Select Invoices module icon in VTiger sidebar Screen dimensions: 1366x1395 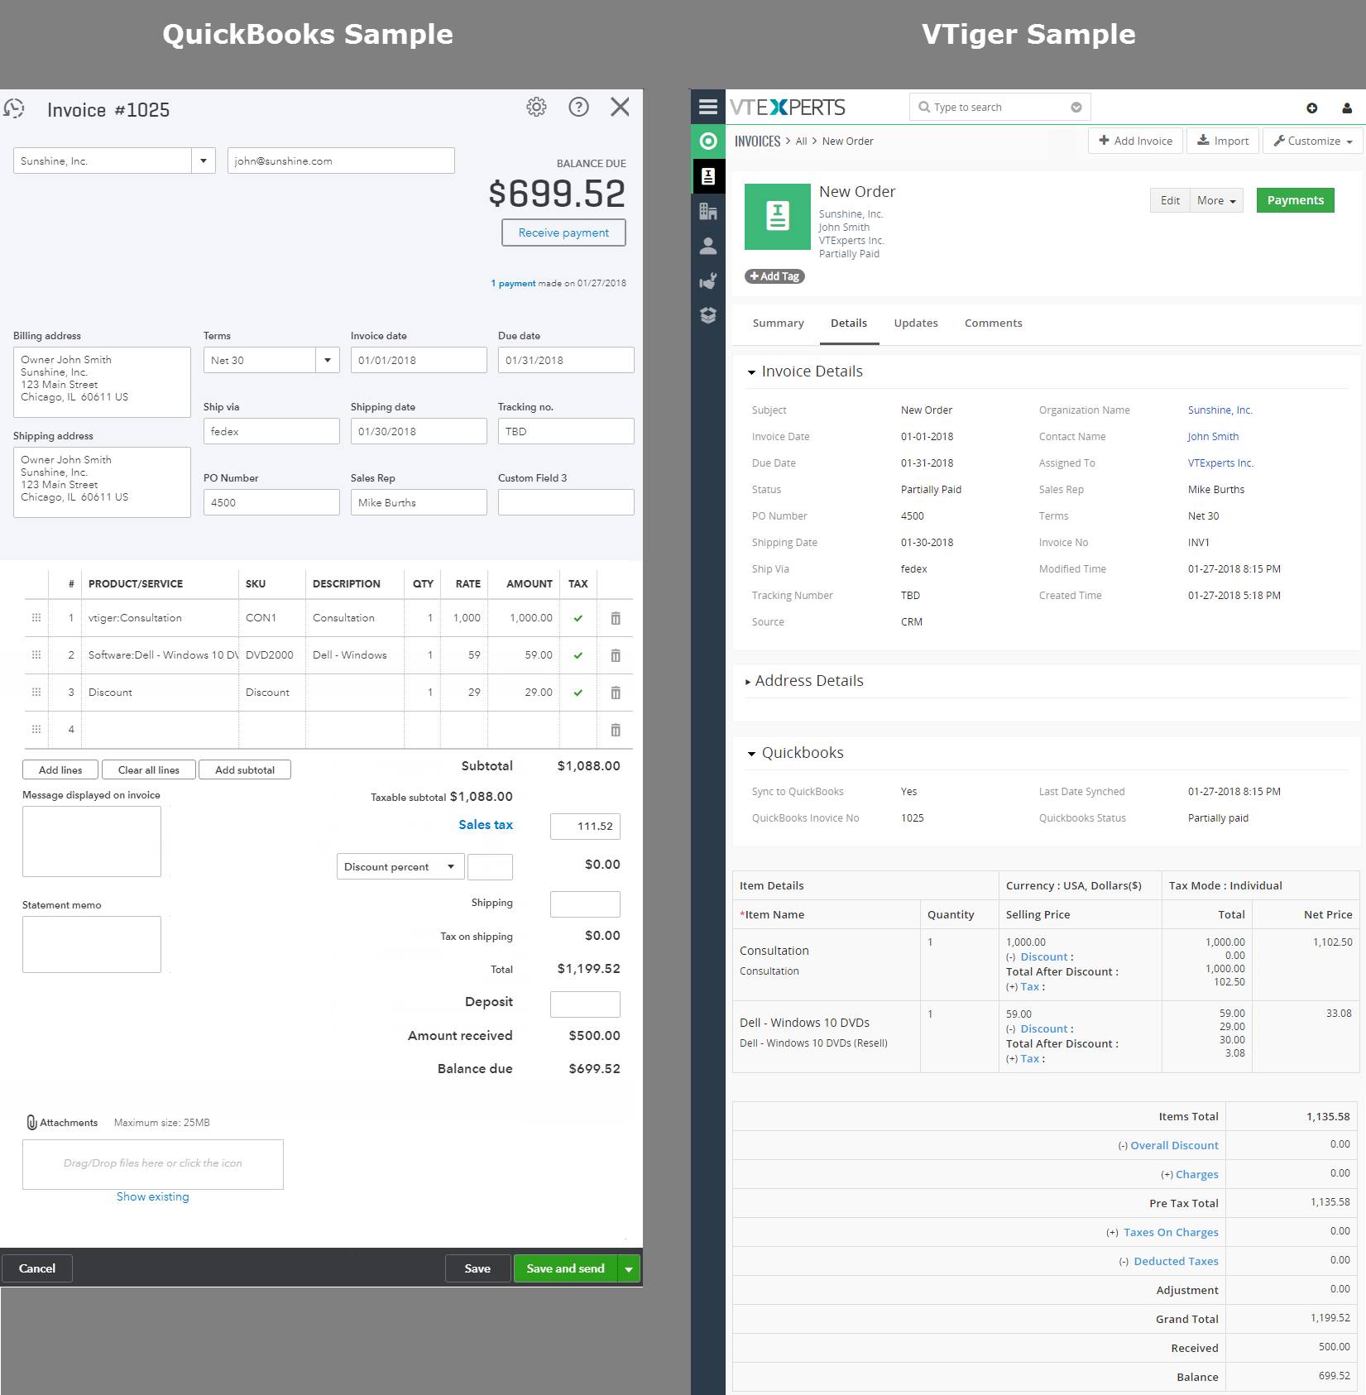coord(708,176)
